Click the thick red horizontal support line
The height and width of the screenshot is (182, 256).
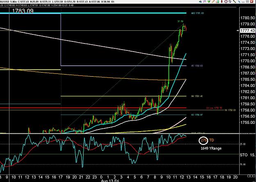click(x=93, y=108)
